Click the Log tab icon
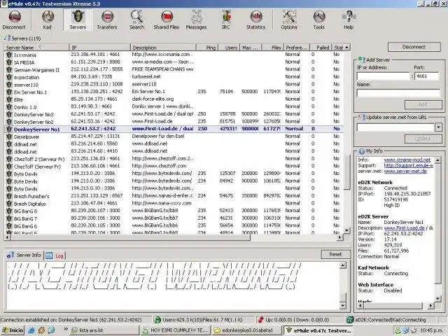Viewport: 448px width, 336px height. point(49,255)
